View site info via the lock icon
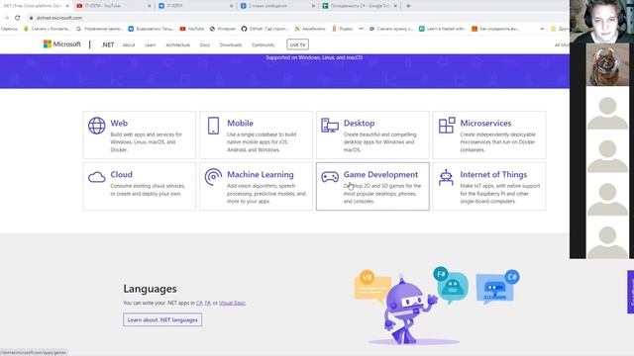This screenshot has height=356, width=634. (31, 18)
